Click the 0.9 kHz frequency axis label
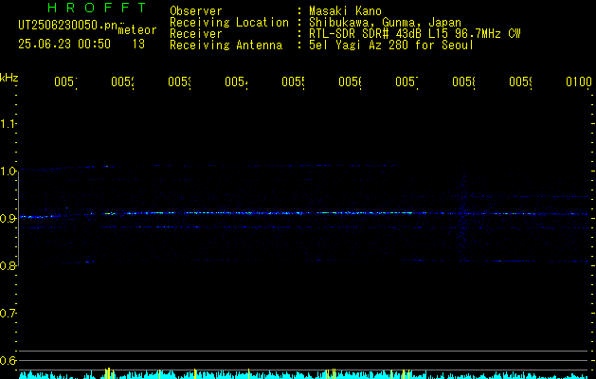596x379 pixels. 8,218
